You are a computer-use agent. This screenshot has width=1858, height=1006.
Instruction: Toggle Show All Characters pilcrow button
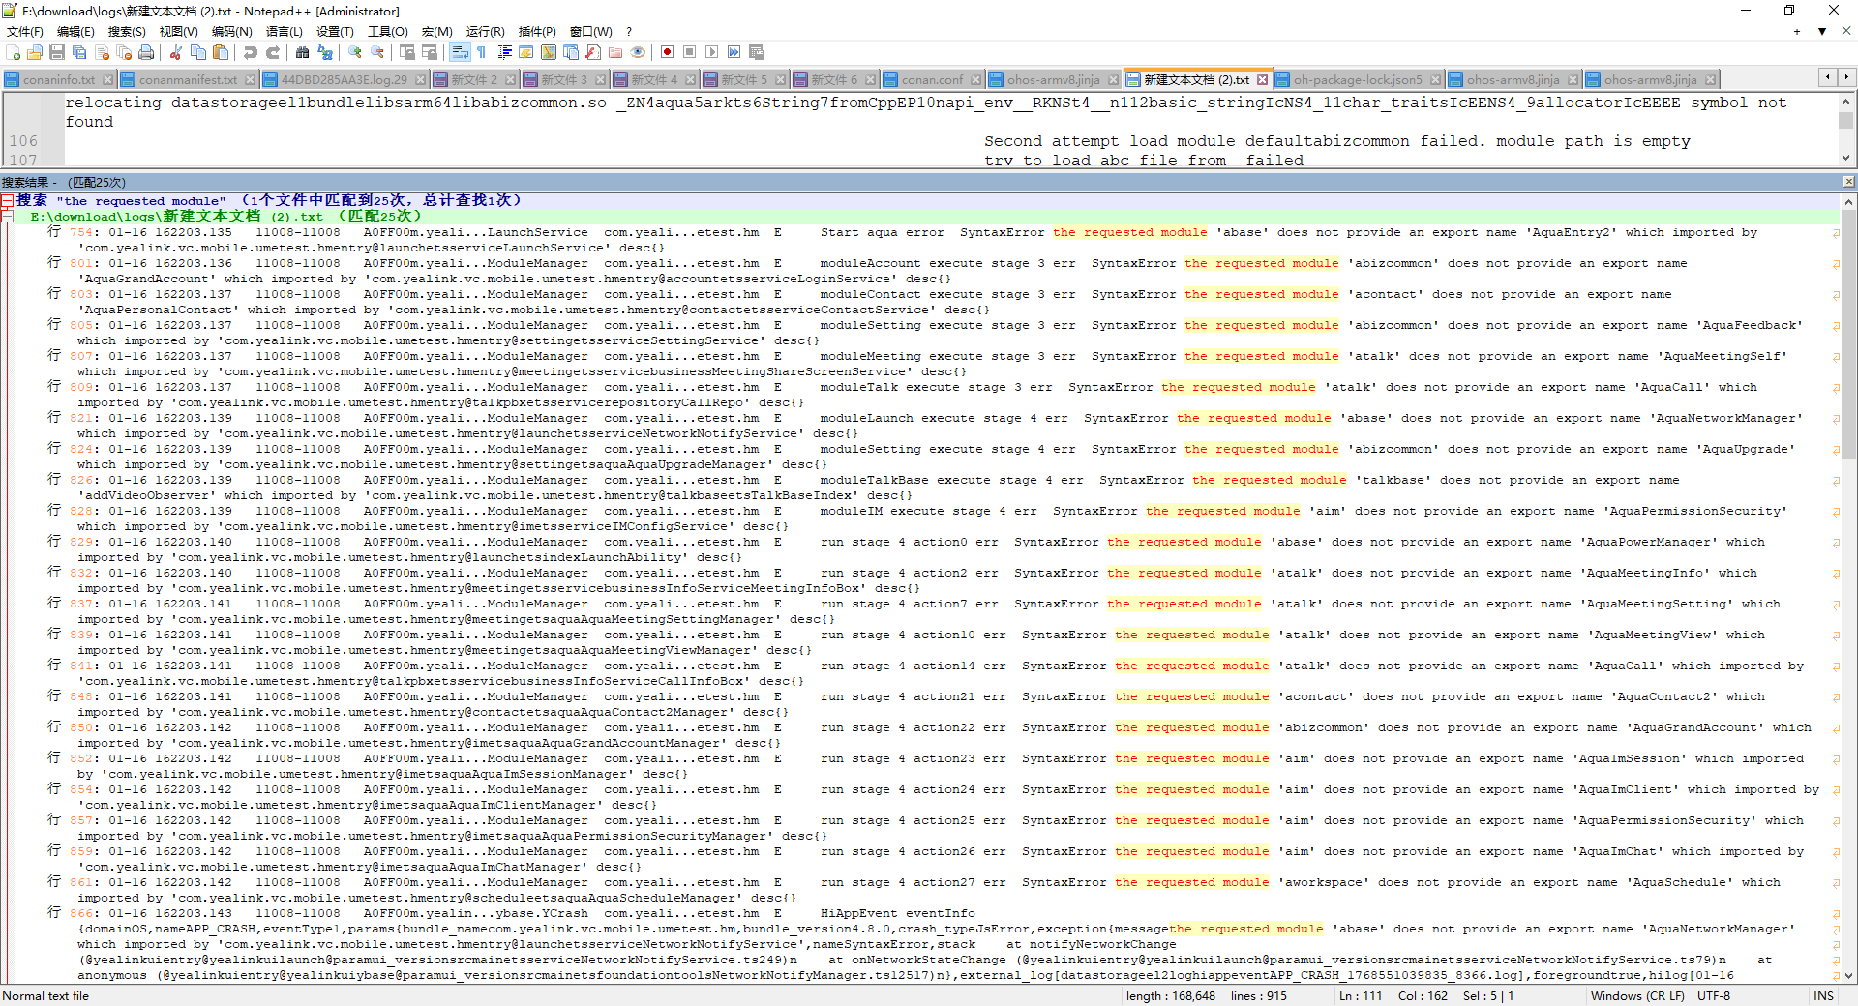coord(481,52)
